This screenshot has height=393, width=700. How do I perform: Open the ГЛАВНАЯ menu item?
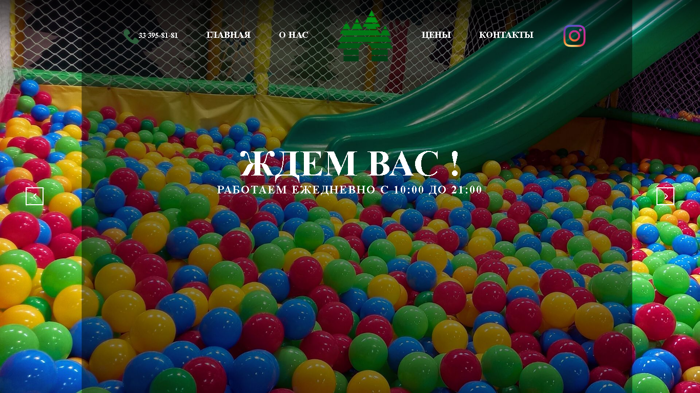(x=229, y=35)
